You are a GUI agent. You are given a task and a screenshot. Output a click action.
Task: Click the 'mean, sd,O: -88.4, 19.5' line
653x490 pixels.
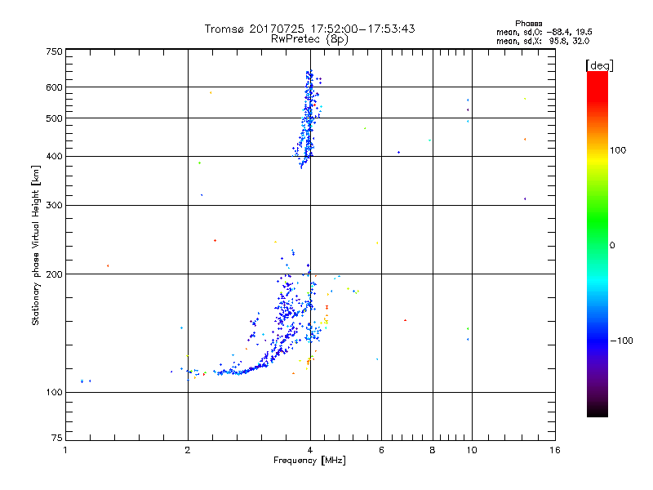coord(544,32)
